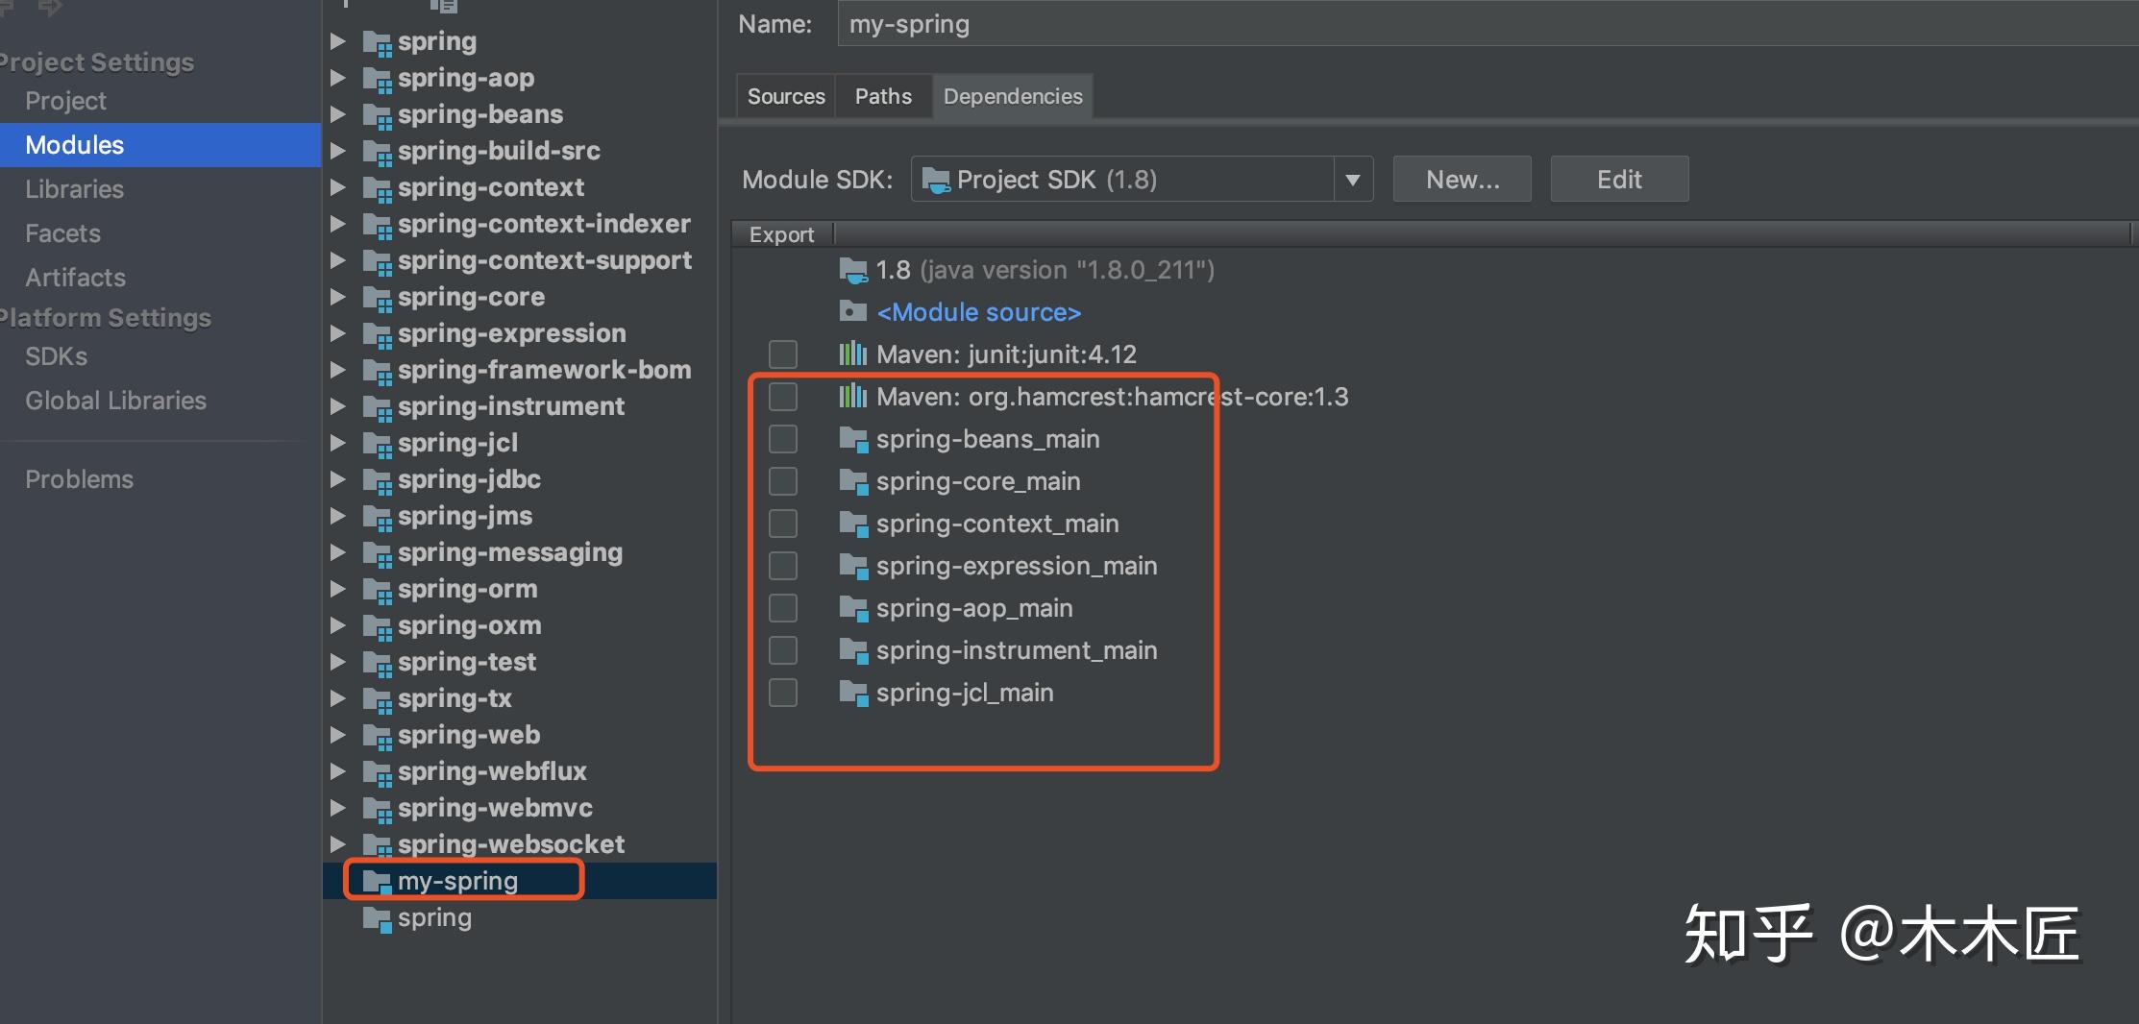
Task: Open Artifacts in settings sidebar
Action: tap(75, 278)
